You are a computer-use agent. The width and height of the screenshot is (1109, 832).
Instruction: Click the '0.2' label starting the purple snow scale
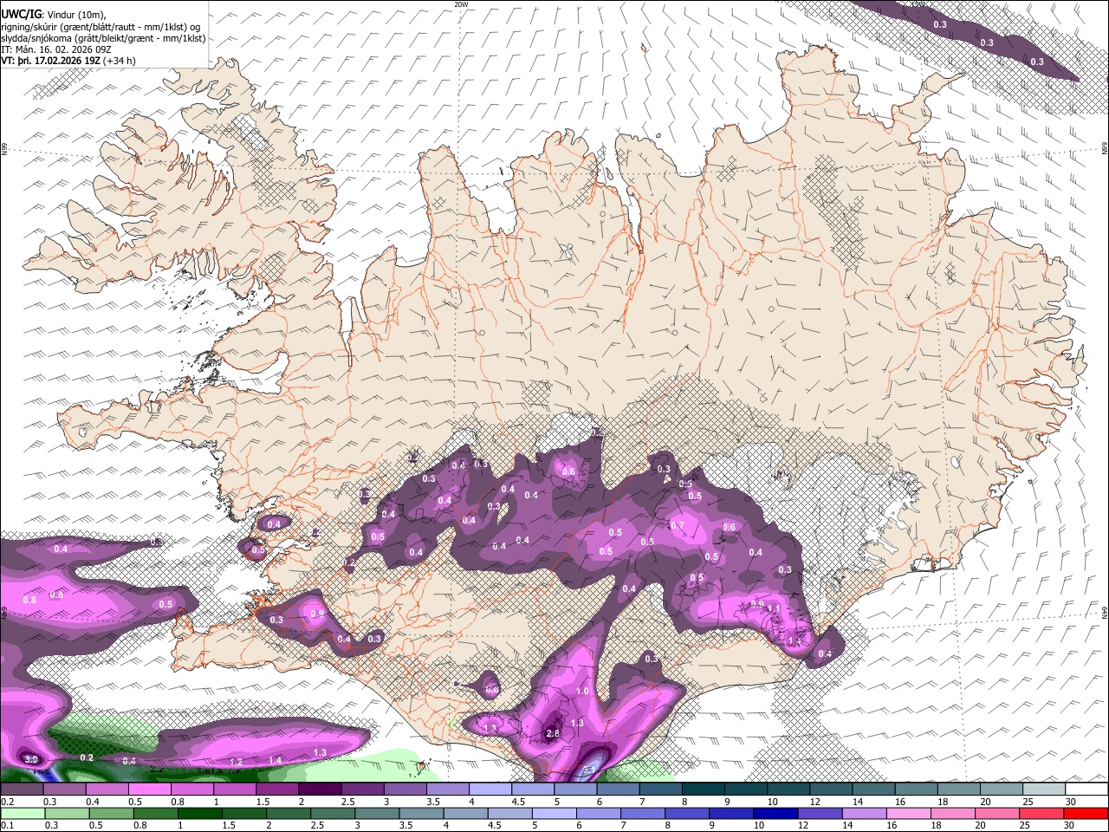coord(7,802)
